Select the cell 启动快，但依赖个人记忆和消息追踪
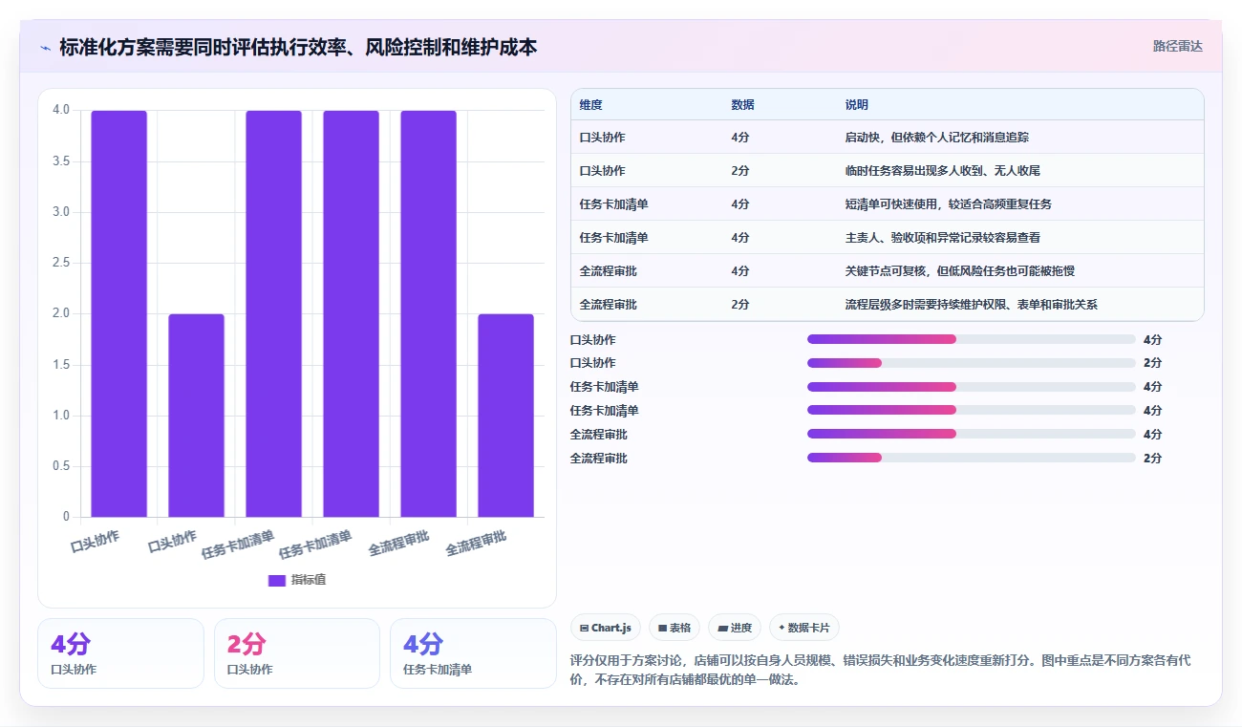 tap(937, 138)
